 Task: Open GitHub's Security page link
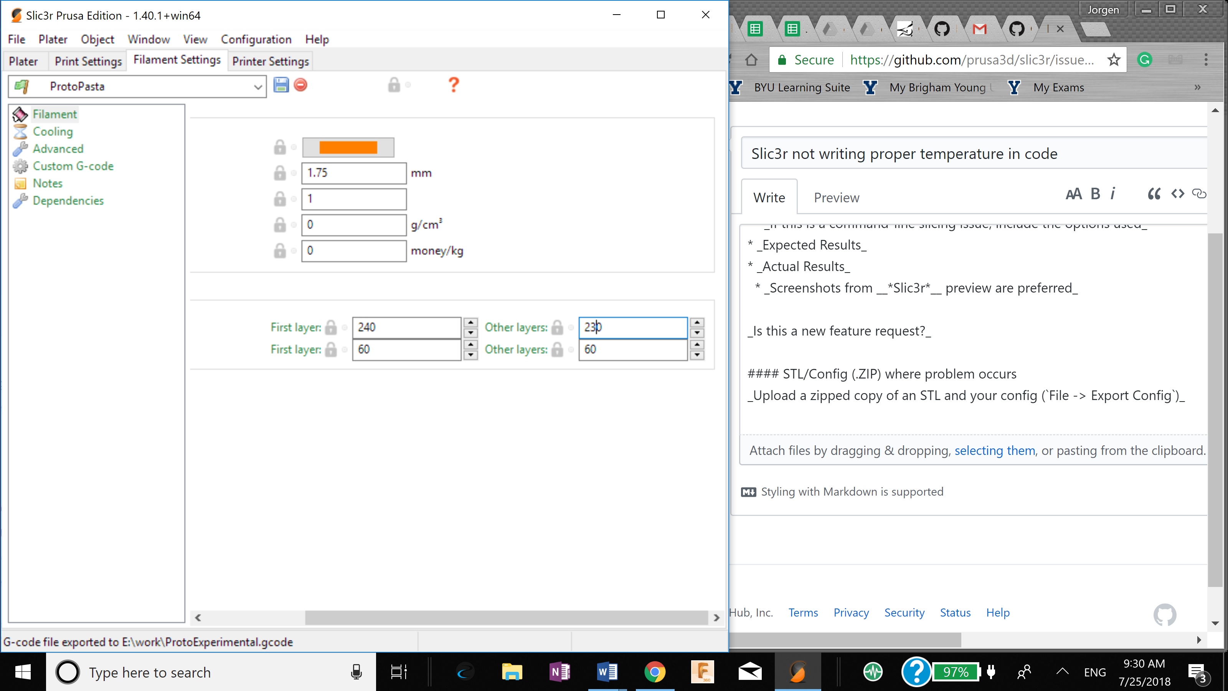coord(904,612)
